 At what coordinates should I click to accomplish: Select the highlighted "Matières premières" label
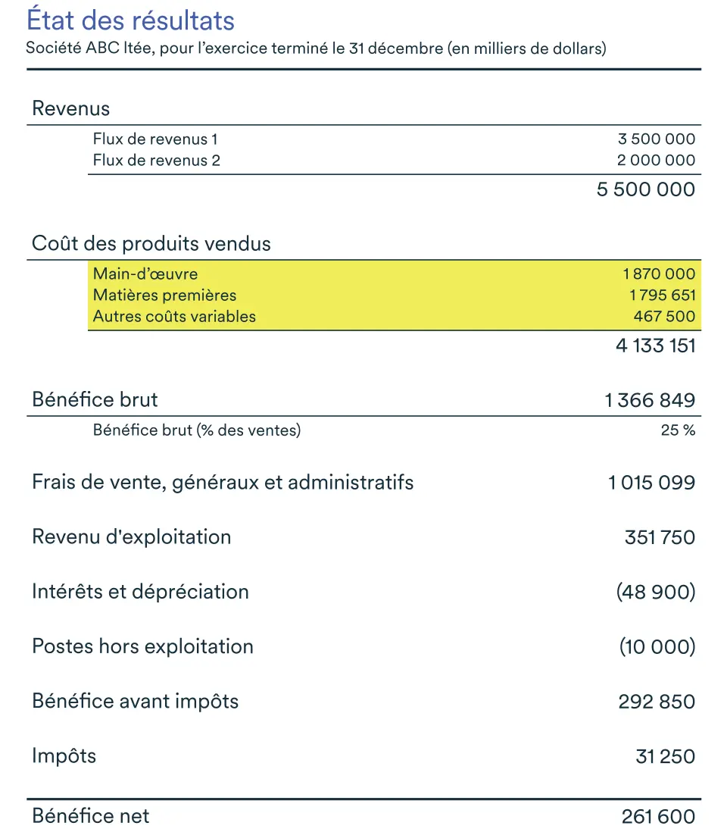pyautogui.click(x=164, y=296)
